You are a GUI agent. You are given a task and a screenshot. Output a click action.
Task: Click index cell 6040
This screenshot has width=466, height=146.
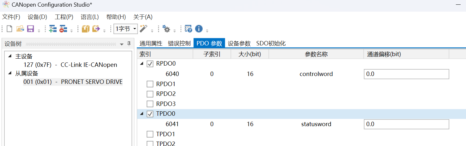tap(172, 74)
